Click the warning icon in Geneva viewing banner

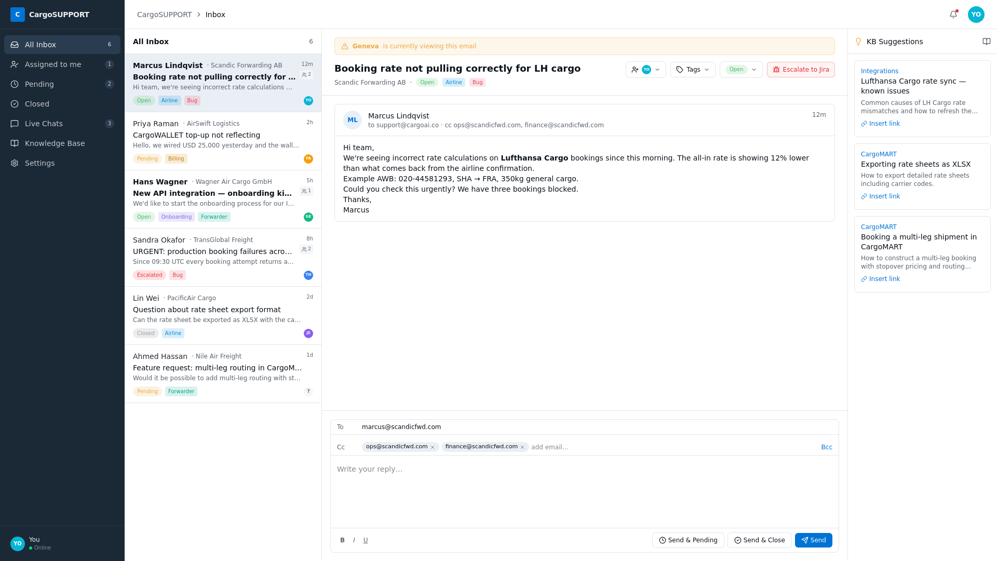pos(345,46)
